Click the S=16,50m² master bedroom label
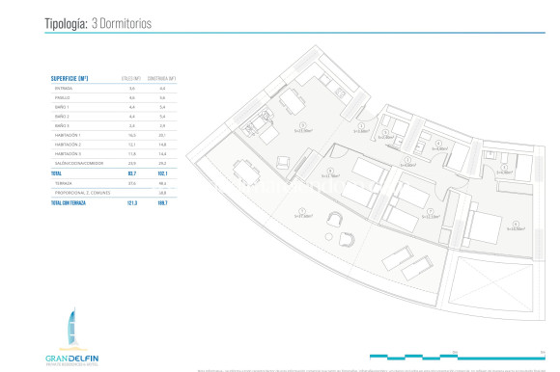The width and height of the screenshot is (560, 372). 517,228
